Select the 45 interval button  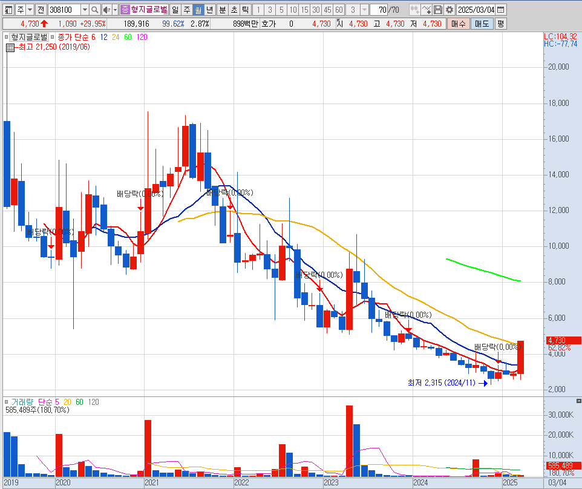(x=327, y=10)
